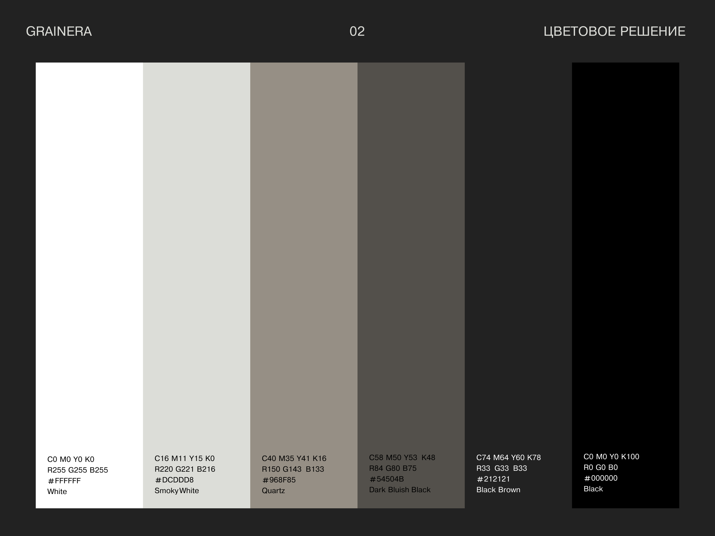The width and height of the screenshot is (715, 536).
Task: Click the ЦВЕТОВОЕ РЕШЕНИЕ heading
Action: (614, 32)
